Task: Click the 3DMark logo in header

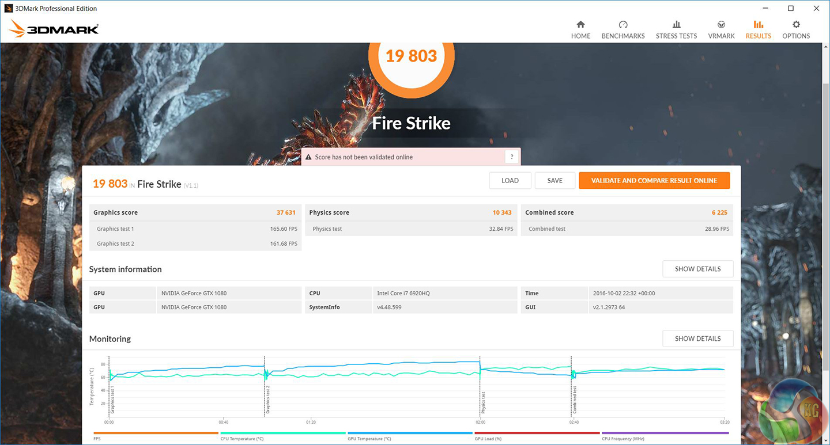Action: 54,29
